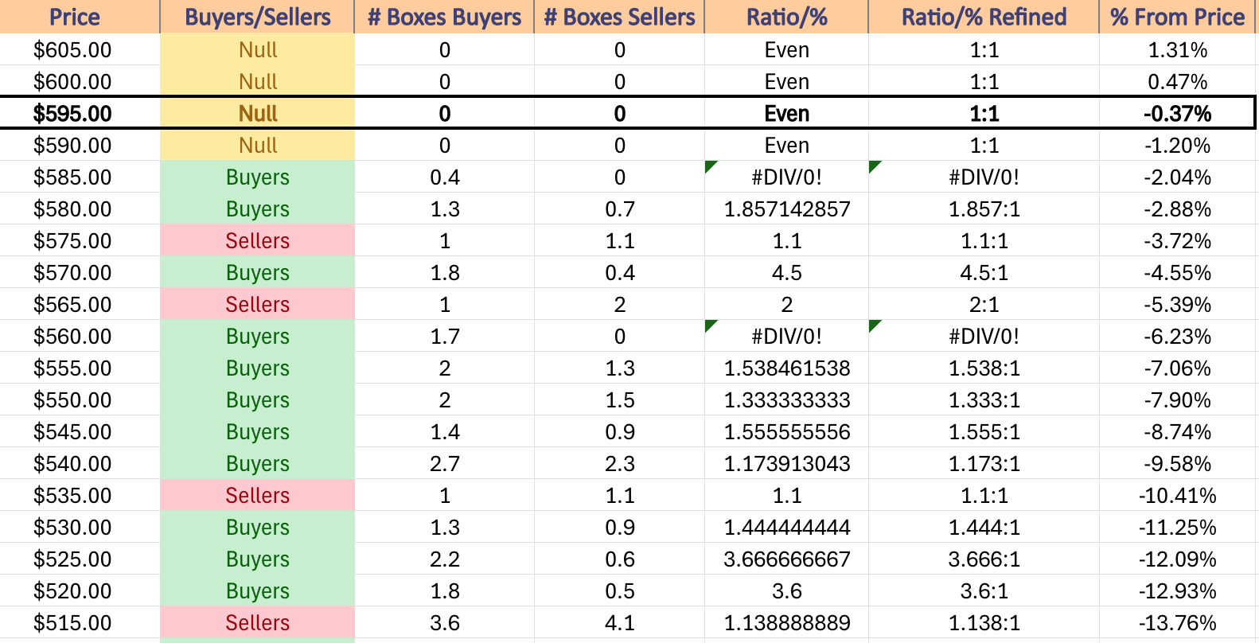Click the $520.00 price cell
The width and height of the screenshot is (1259, 643).
click(80, 590)
